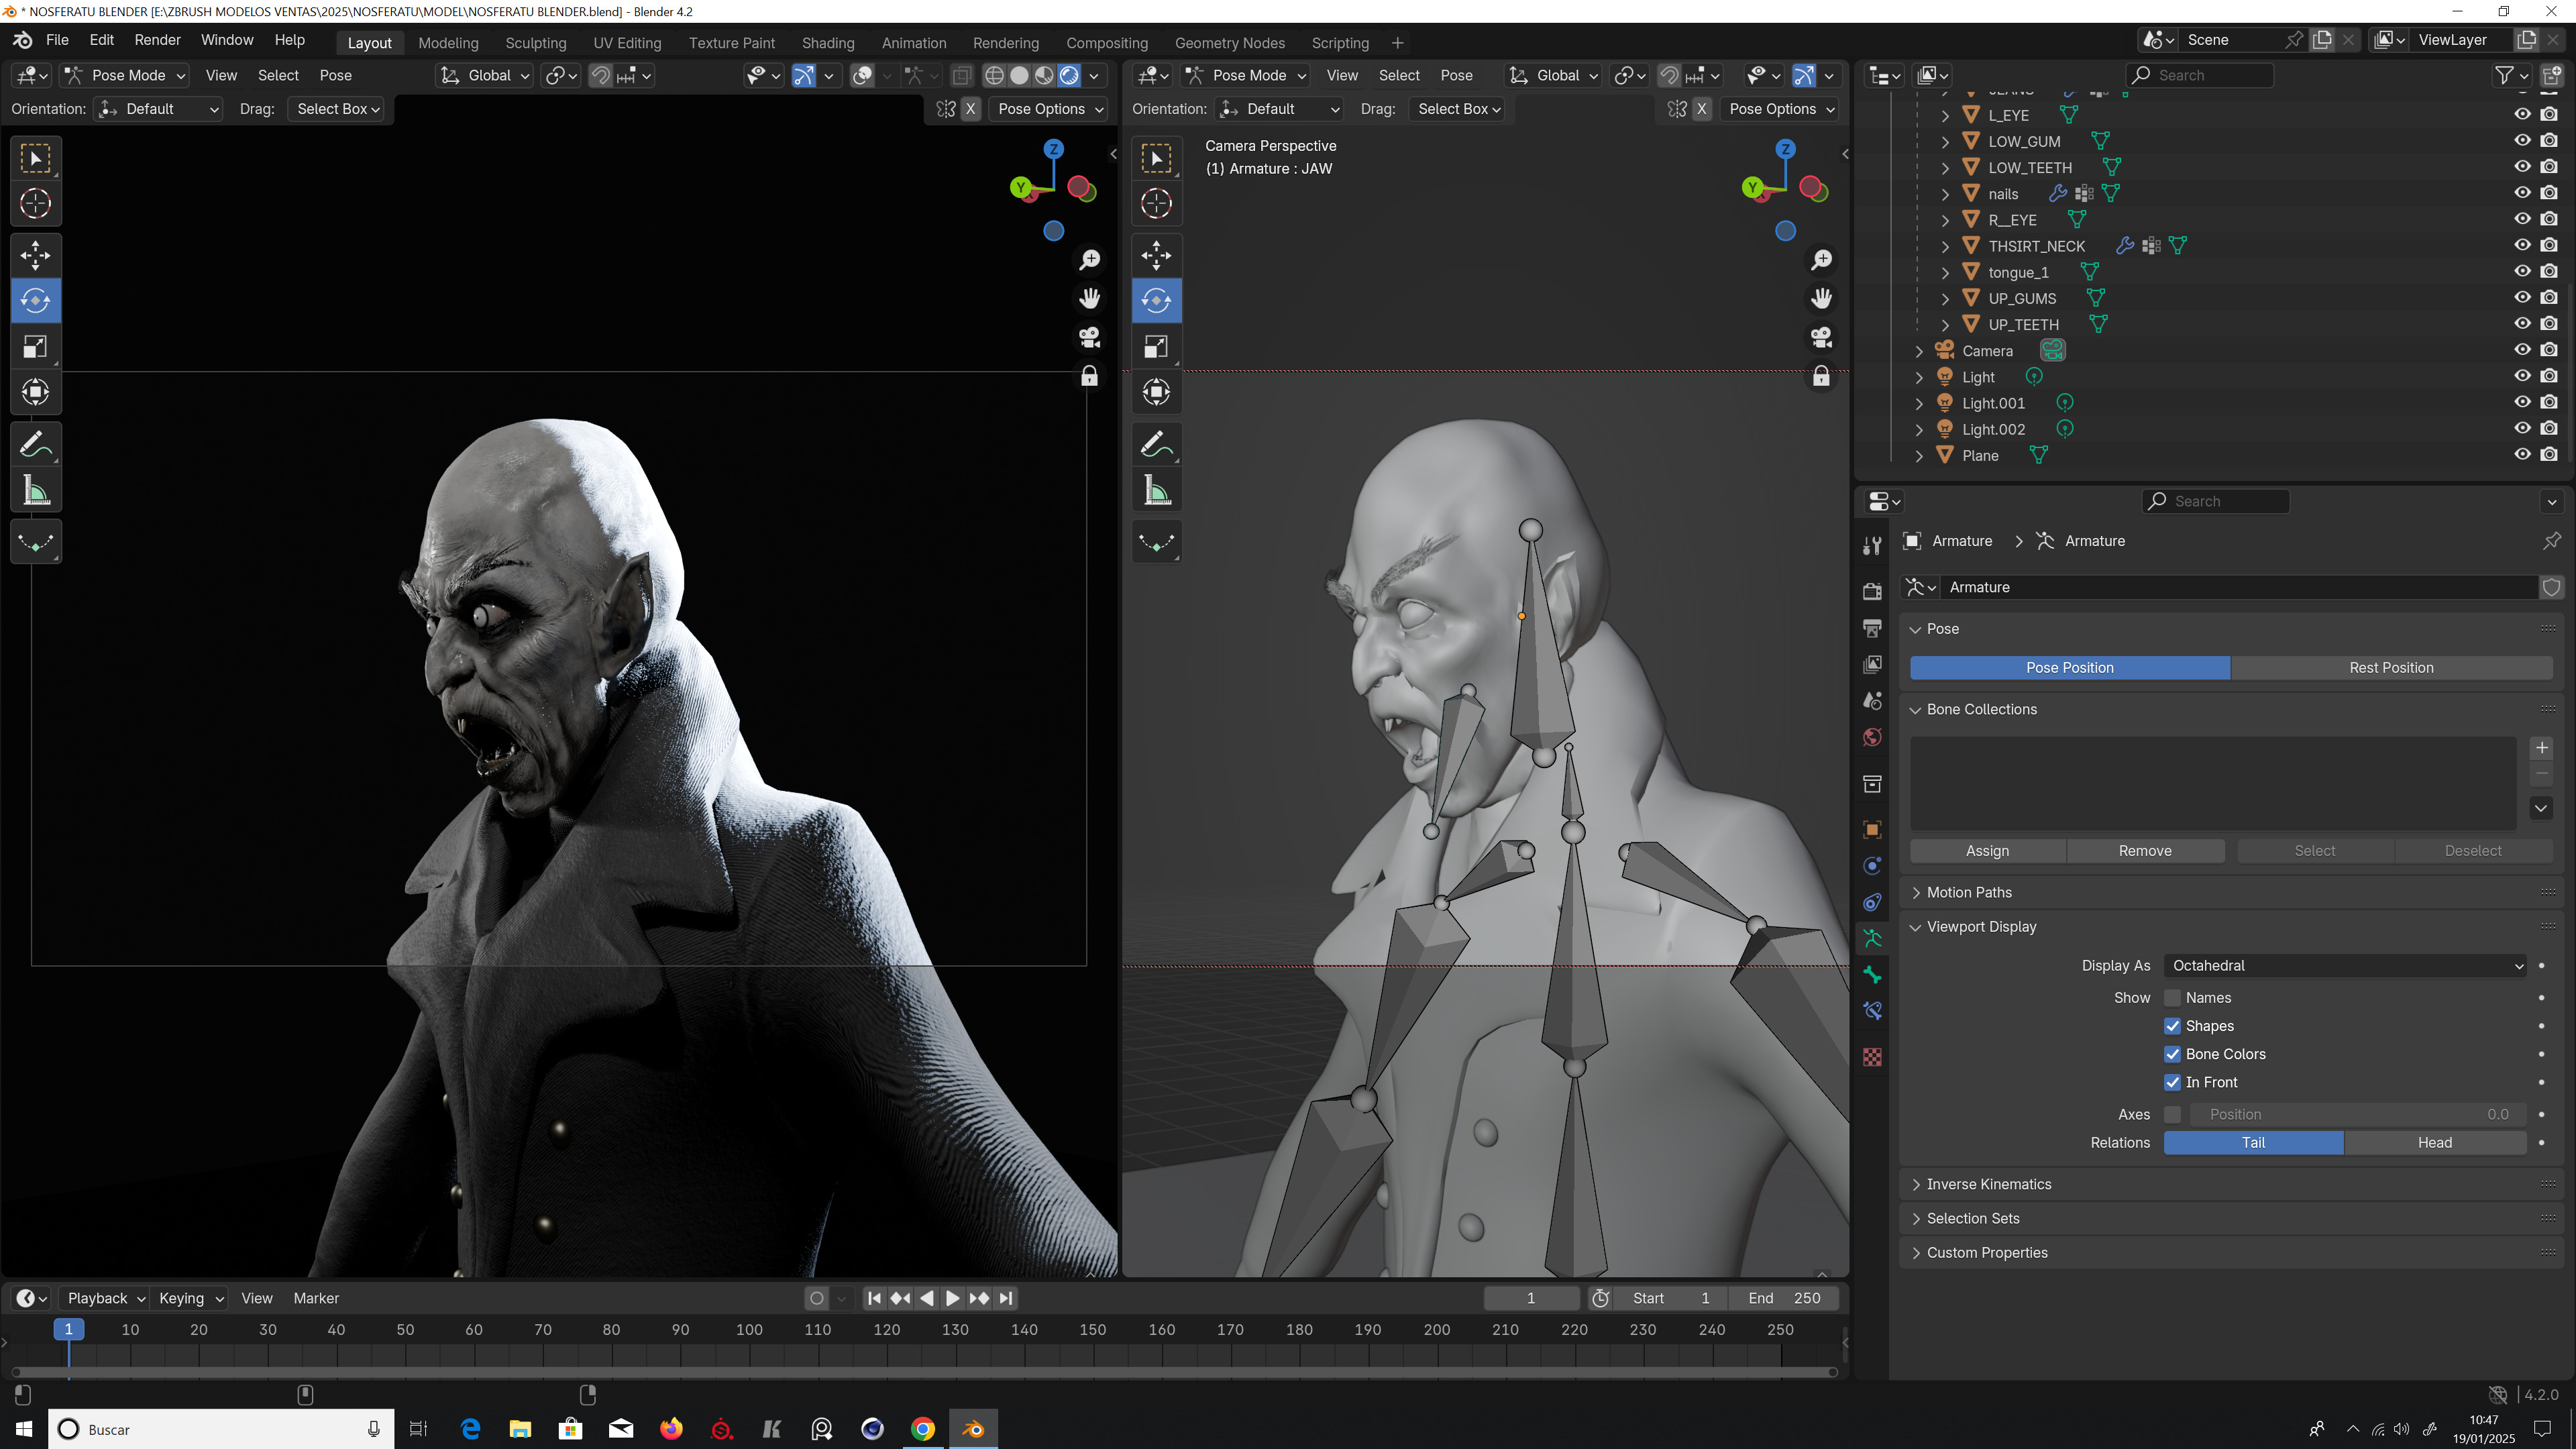The width and height of the screenshot is (2576, 1449).
Task: Select the Move tool in left viewport
Action: (35, 255)
